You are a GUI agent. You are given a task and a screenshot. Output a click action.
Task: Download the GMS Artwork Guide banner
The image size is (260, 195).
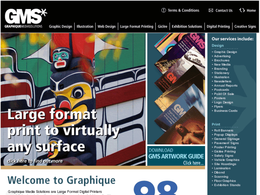(176, 156)
